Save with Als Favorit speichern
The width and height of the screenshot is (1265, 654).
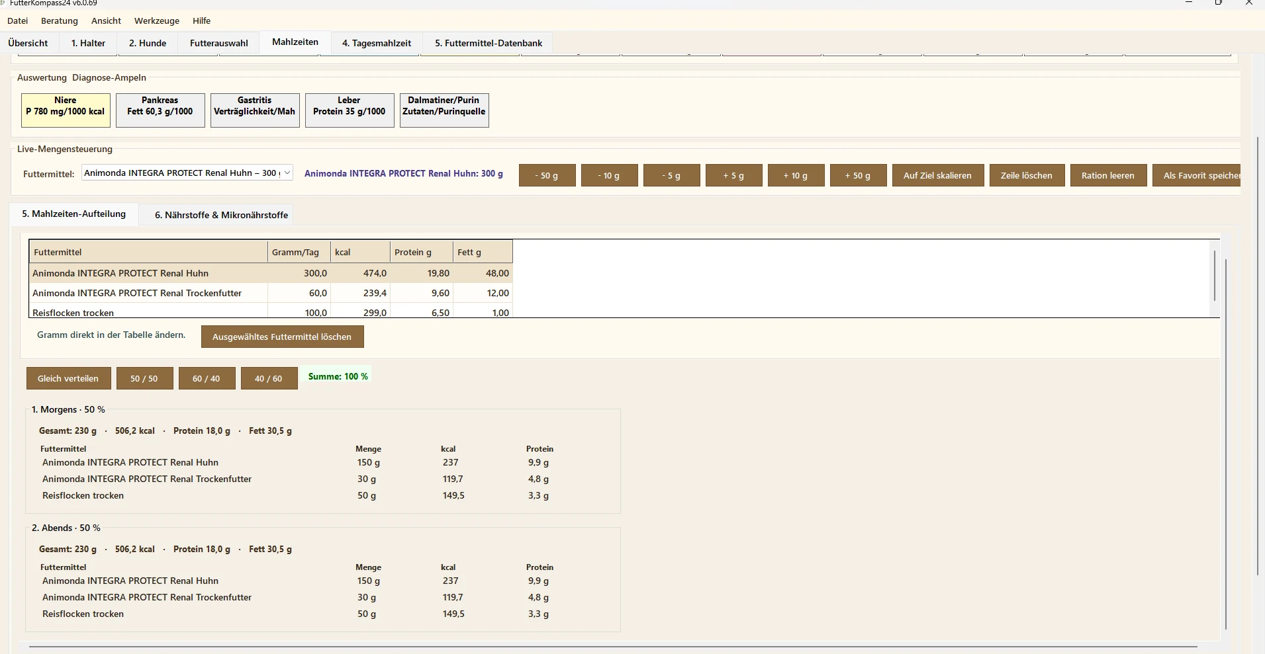click(1196, 176)
